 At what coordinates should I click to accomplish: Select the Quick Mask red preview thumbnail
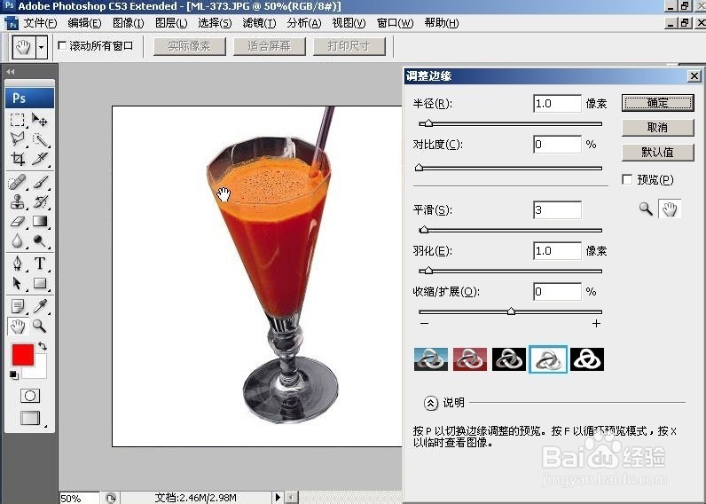pos(469,359)
